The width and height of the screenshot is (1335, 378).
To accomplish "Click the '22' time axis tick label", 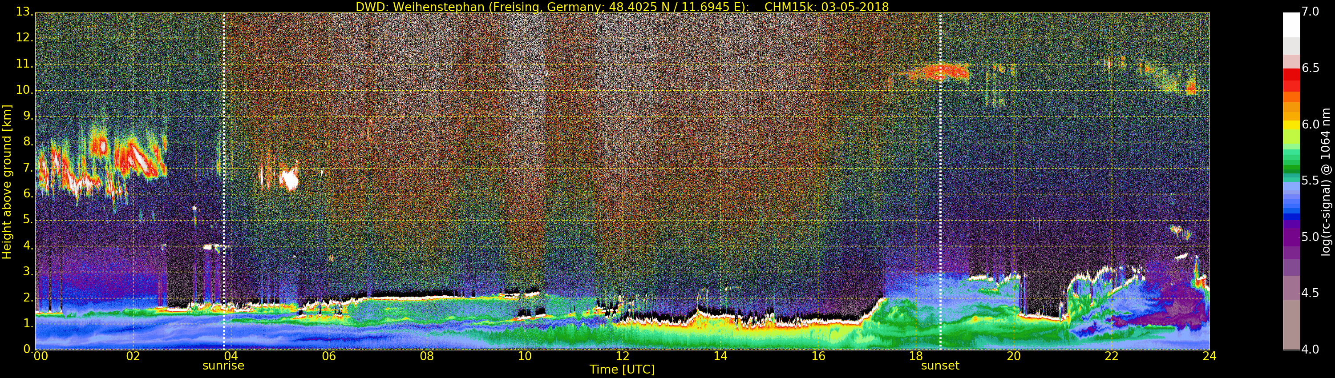I will pos(1112,356).
